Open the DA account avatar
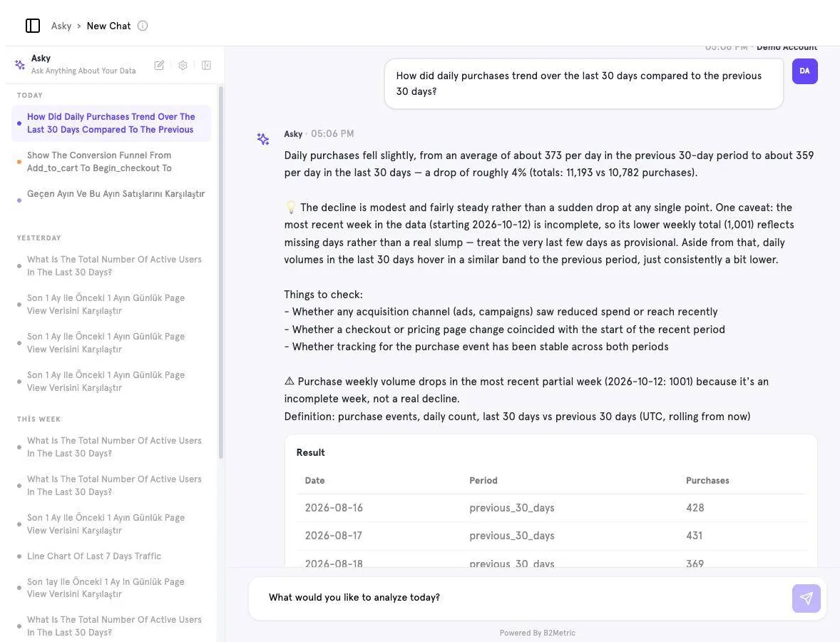 [x=804, y=71]
